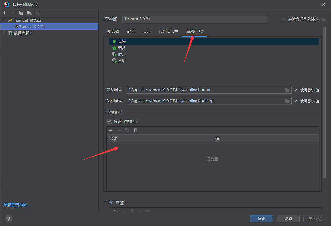Click the 值 column header in variables table

click(266, 138)
